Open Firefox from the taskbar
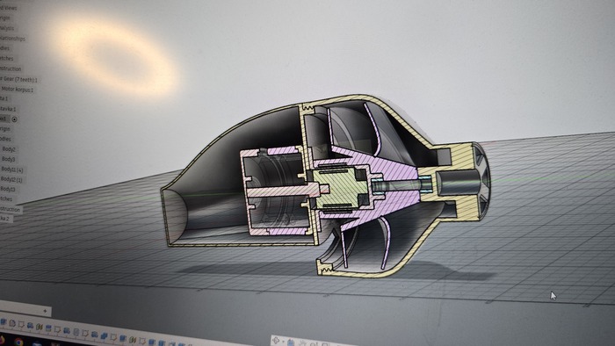The image size is (615, 346). 2,340
